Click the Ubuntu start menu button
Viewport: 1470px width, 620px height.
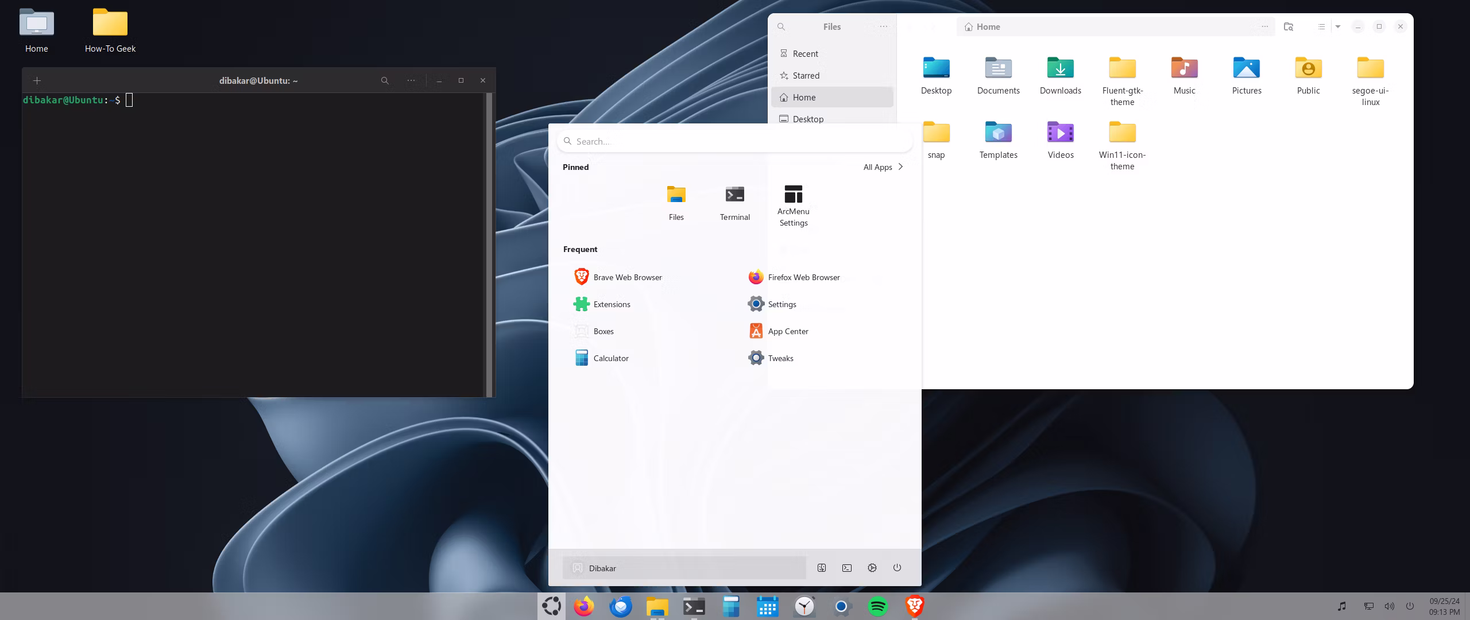(x=551, y=606)
